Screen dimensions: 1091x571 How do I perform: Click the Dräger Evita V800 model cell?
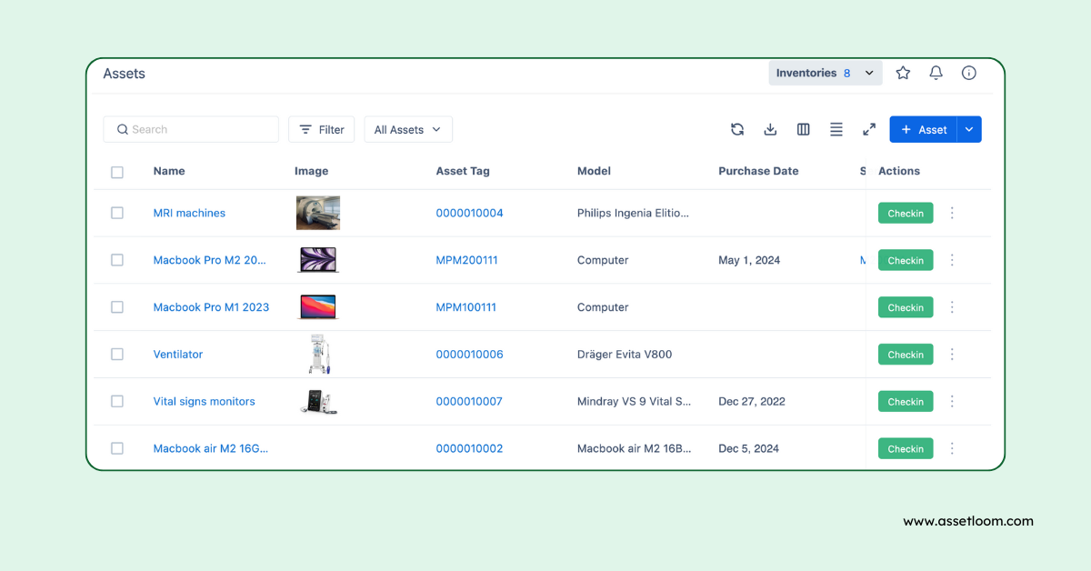[625, 355]
